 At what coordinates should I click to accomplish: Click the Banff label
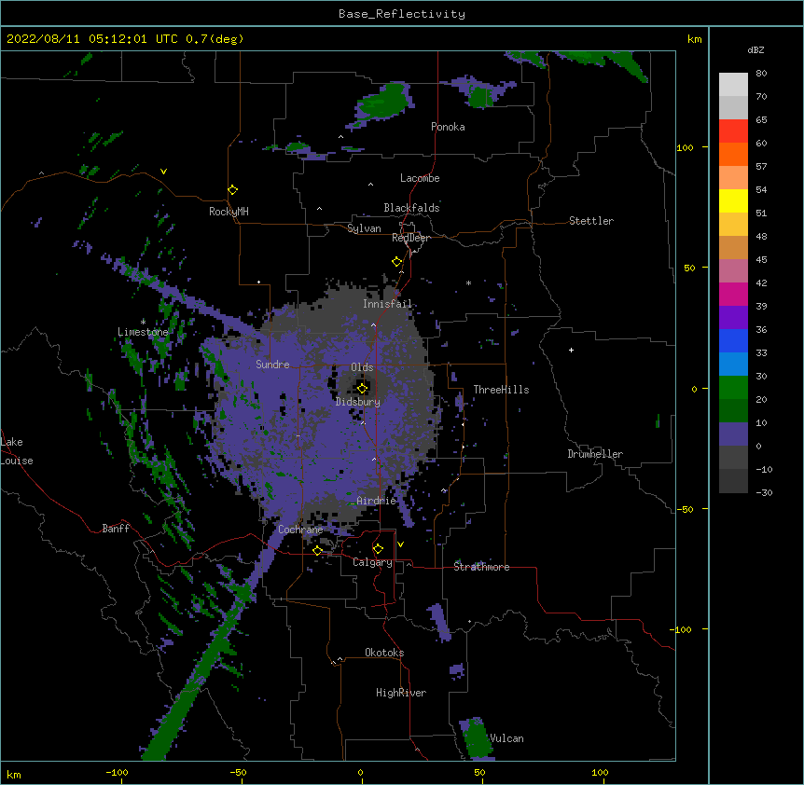(116, 529)
